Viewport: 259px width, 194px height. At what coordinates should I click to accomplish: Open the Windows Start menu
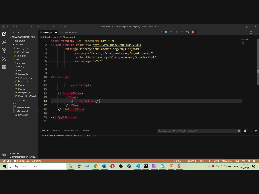(x=4, y=166)
